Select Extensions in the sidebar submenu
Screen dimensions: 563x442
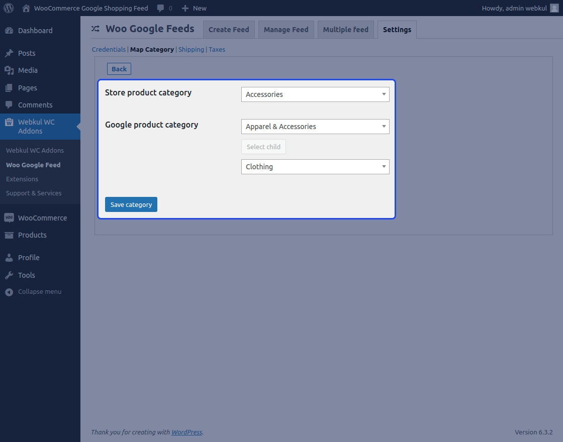(22, 179)
